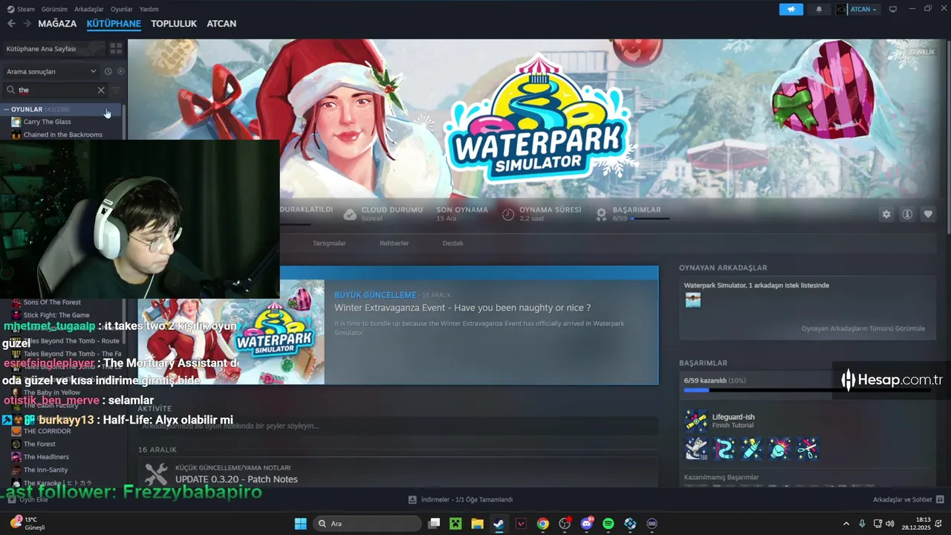
Task: Select the KÜTÜPHANE tab
Action: [114, 24]
